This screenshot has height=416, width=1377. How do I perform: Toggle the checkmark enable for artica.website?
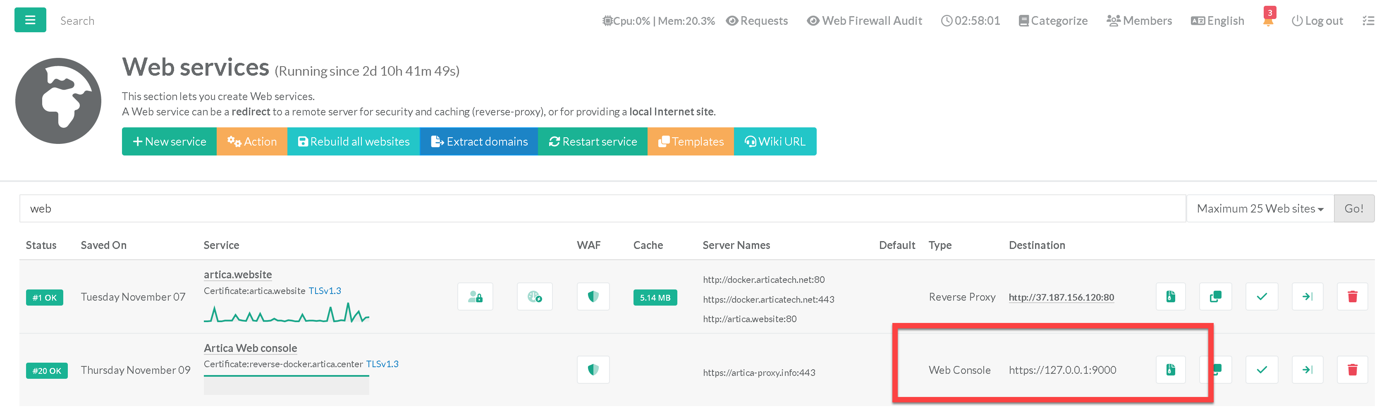click(1262, 297)
